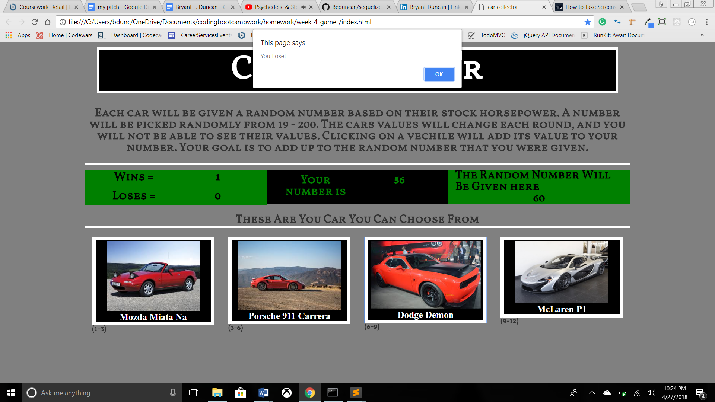
Task: Show hidden icons in the system tray
Action: click(592, 393)
